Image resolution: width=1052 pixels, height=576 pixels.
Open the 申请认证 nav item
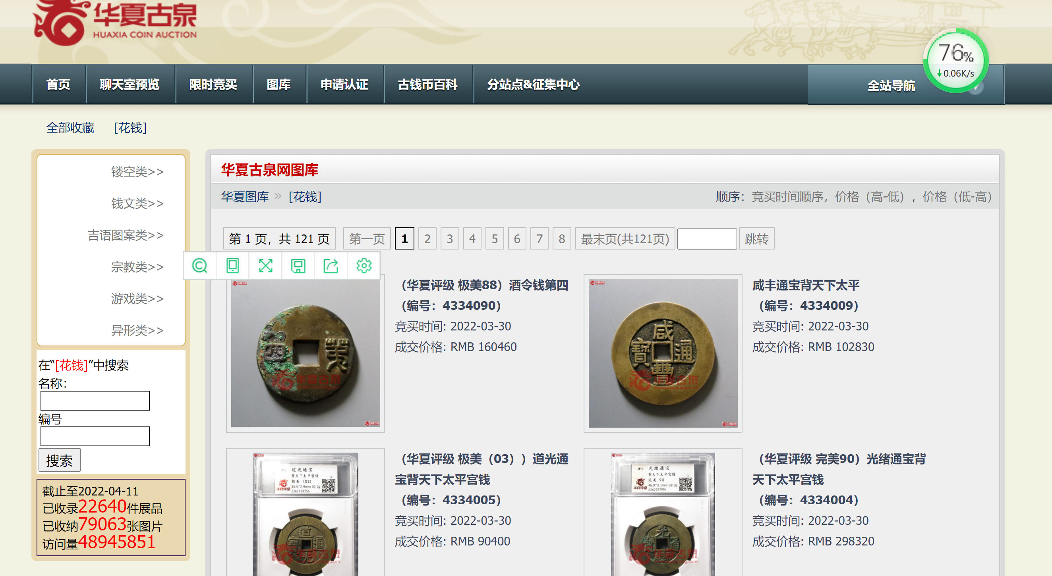point(344,84)
